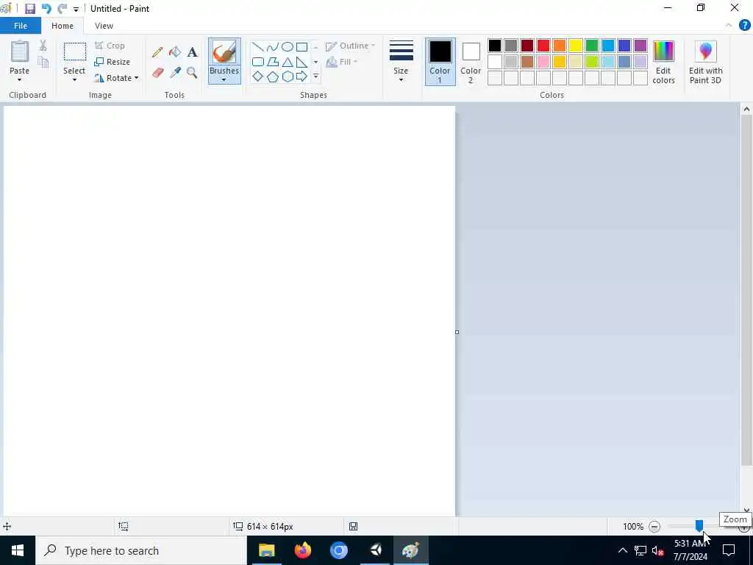Activate Color 1 foreground box
Image resolution: width=753 pixels, height=565 pixels.
click(x=440, y=62)
